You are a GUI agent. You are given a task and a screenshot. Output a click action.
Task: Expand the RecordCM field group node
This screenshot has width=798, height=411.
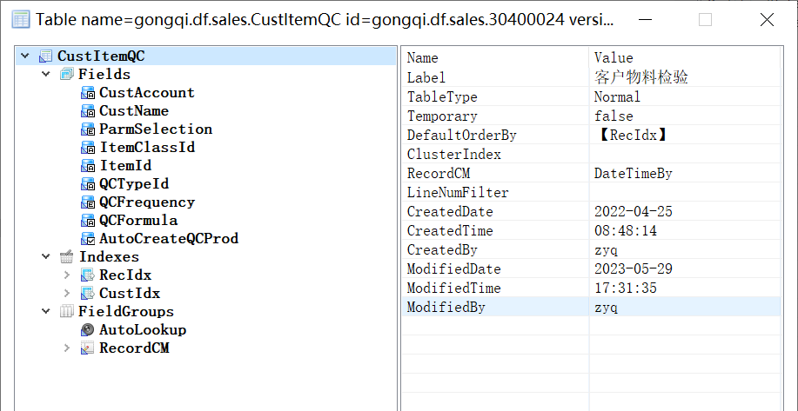point(67,348)
